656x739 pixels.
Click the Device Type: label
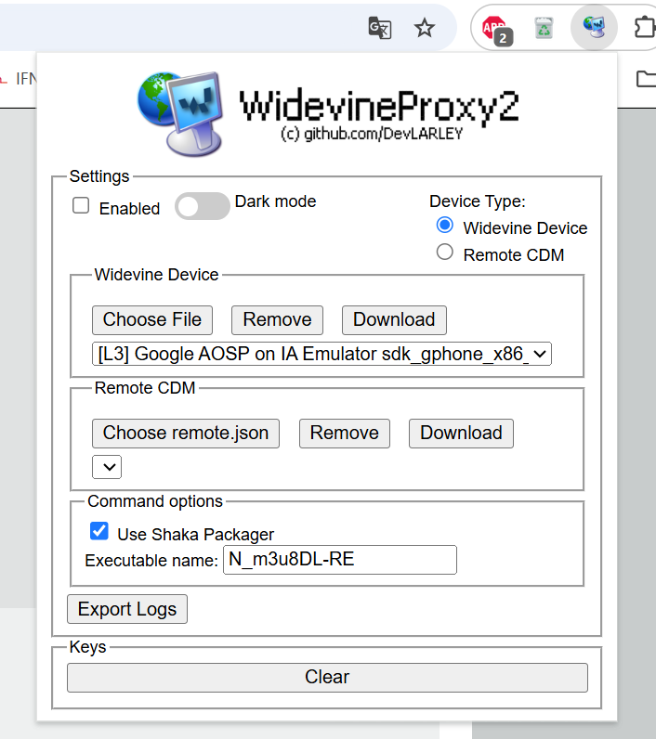(478, 201)
